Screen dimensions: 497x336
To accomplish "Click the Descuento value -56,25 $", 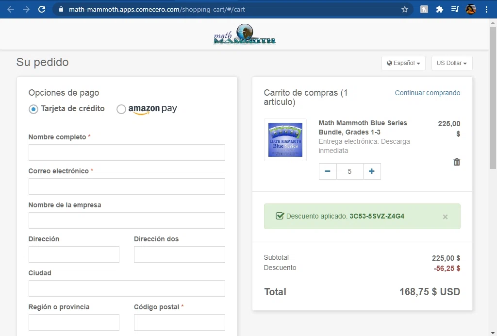I will click(447, 268).
